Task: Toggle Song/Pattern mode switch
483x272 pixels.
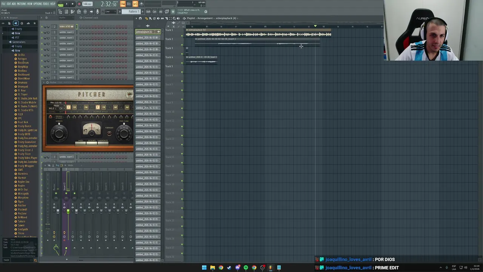Action: (x=60, y=4)
